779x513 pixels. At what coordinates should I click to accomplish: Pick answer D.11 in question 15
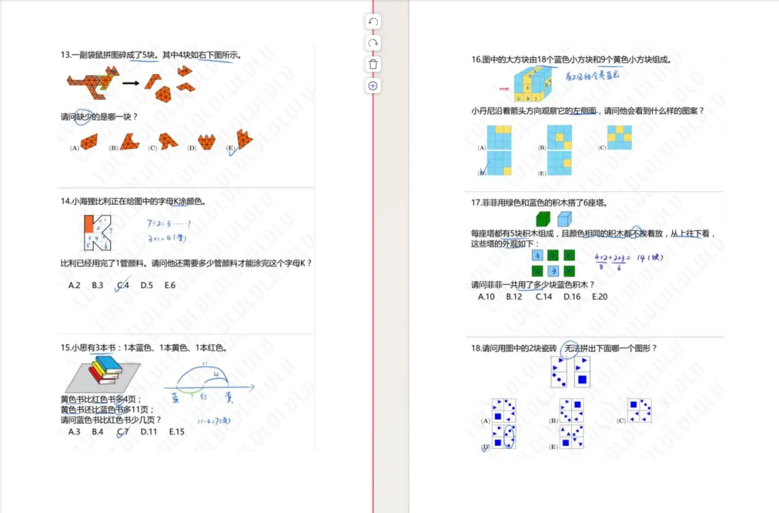coord(149,431)
